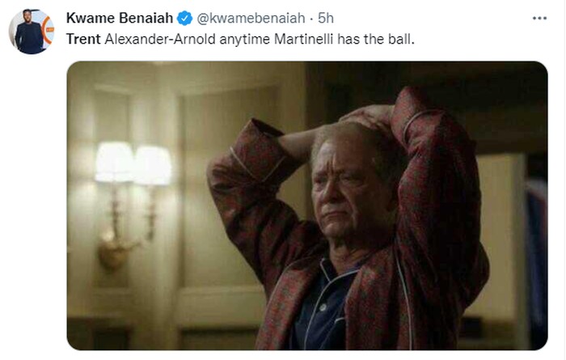Viewport: 566px width, 360px height.
Task: Open the 5h timestamp link
Action: point(326,18)
